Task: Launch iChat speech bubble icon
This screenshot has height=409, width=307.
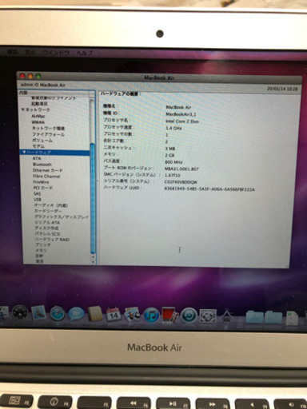Action: [76, 314]
